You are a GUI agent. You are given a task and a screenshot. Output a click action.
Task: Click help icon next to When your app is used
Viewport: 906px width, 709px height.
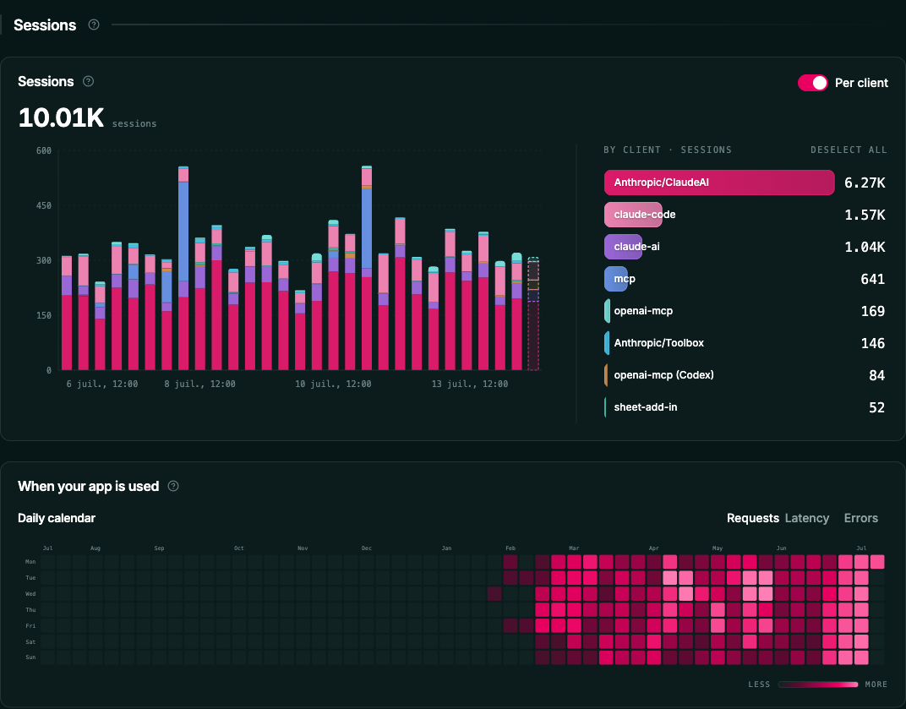click(x=173, y=486)
